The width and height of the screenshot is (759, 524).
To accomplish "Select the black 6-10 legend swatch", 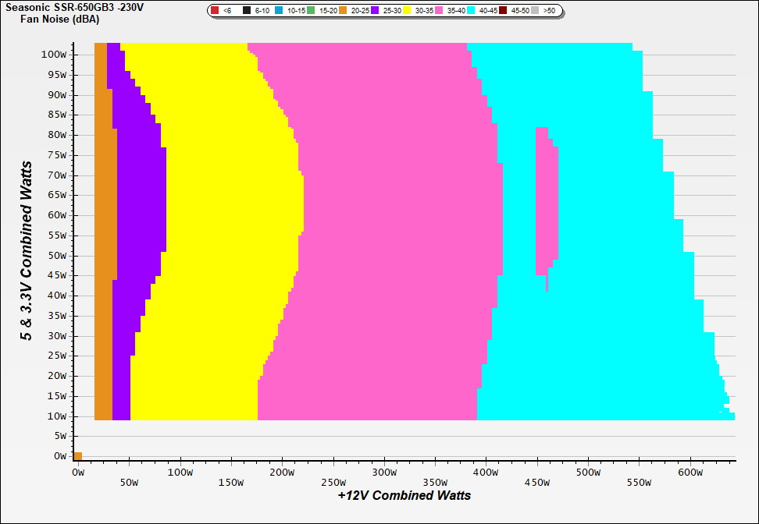I will pyautogui.click(x=247, y=11).
